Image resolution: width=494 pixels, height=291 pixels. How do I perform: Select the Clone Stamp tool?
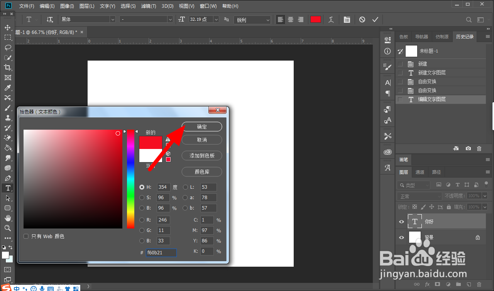tap(7, 118)
